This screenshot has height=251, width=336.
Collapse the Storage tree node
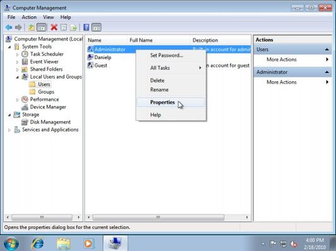9,115
